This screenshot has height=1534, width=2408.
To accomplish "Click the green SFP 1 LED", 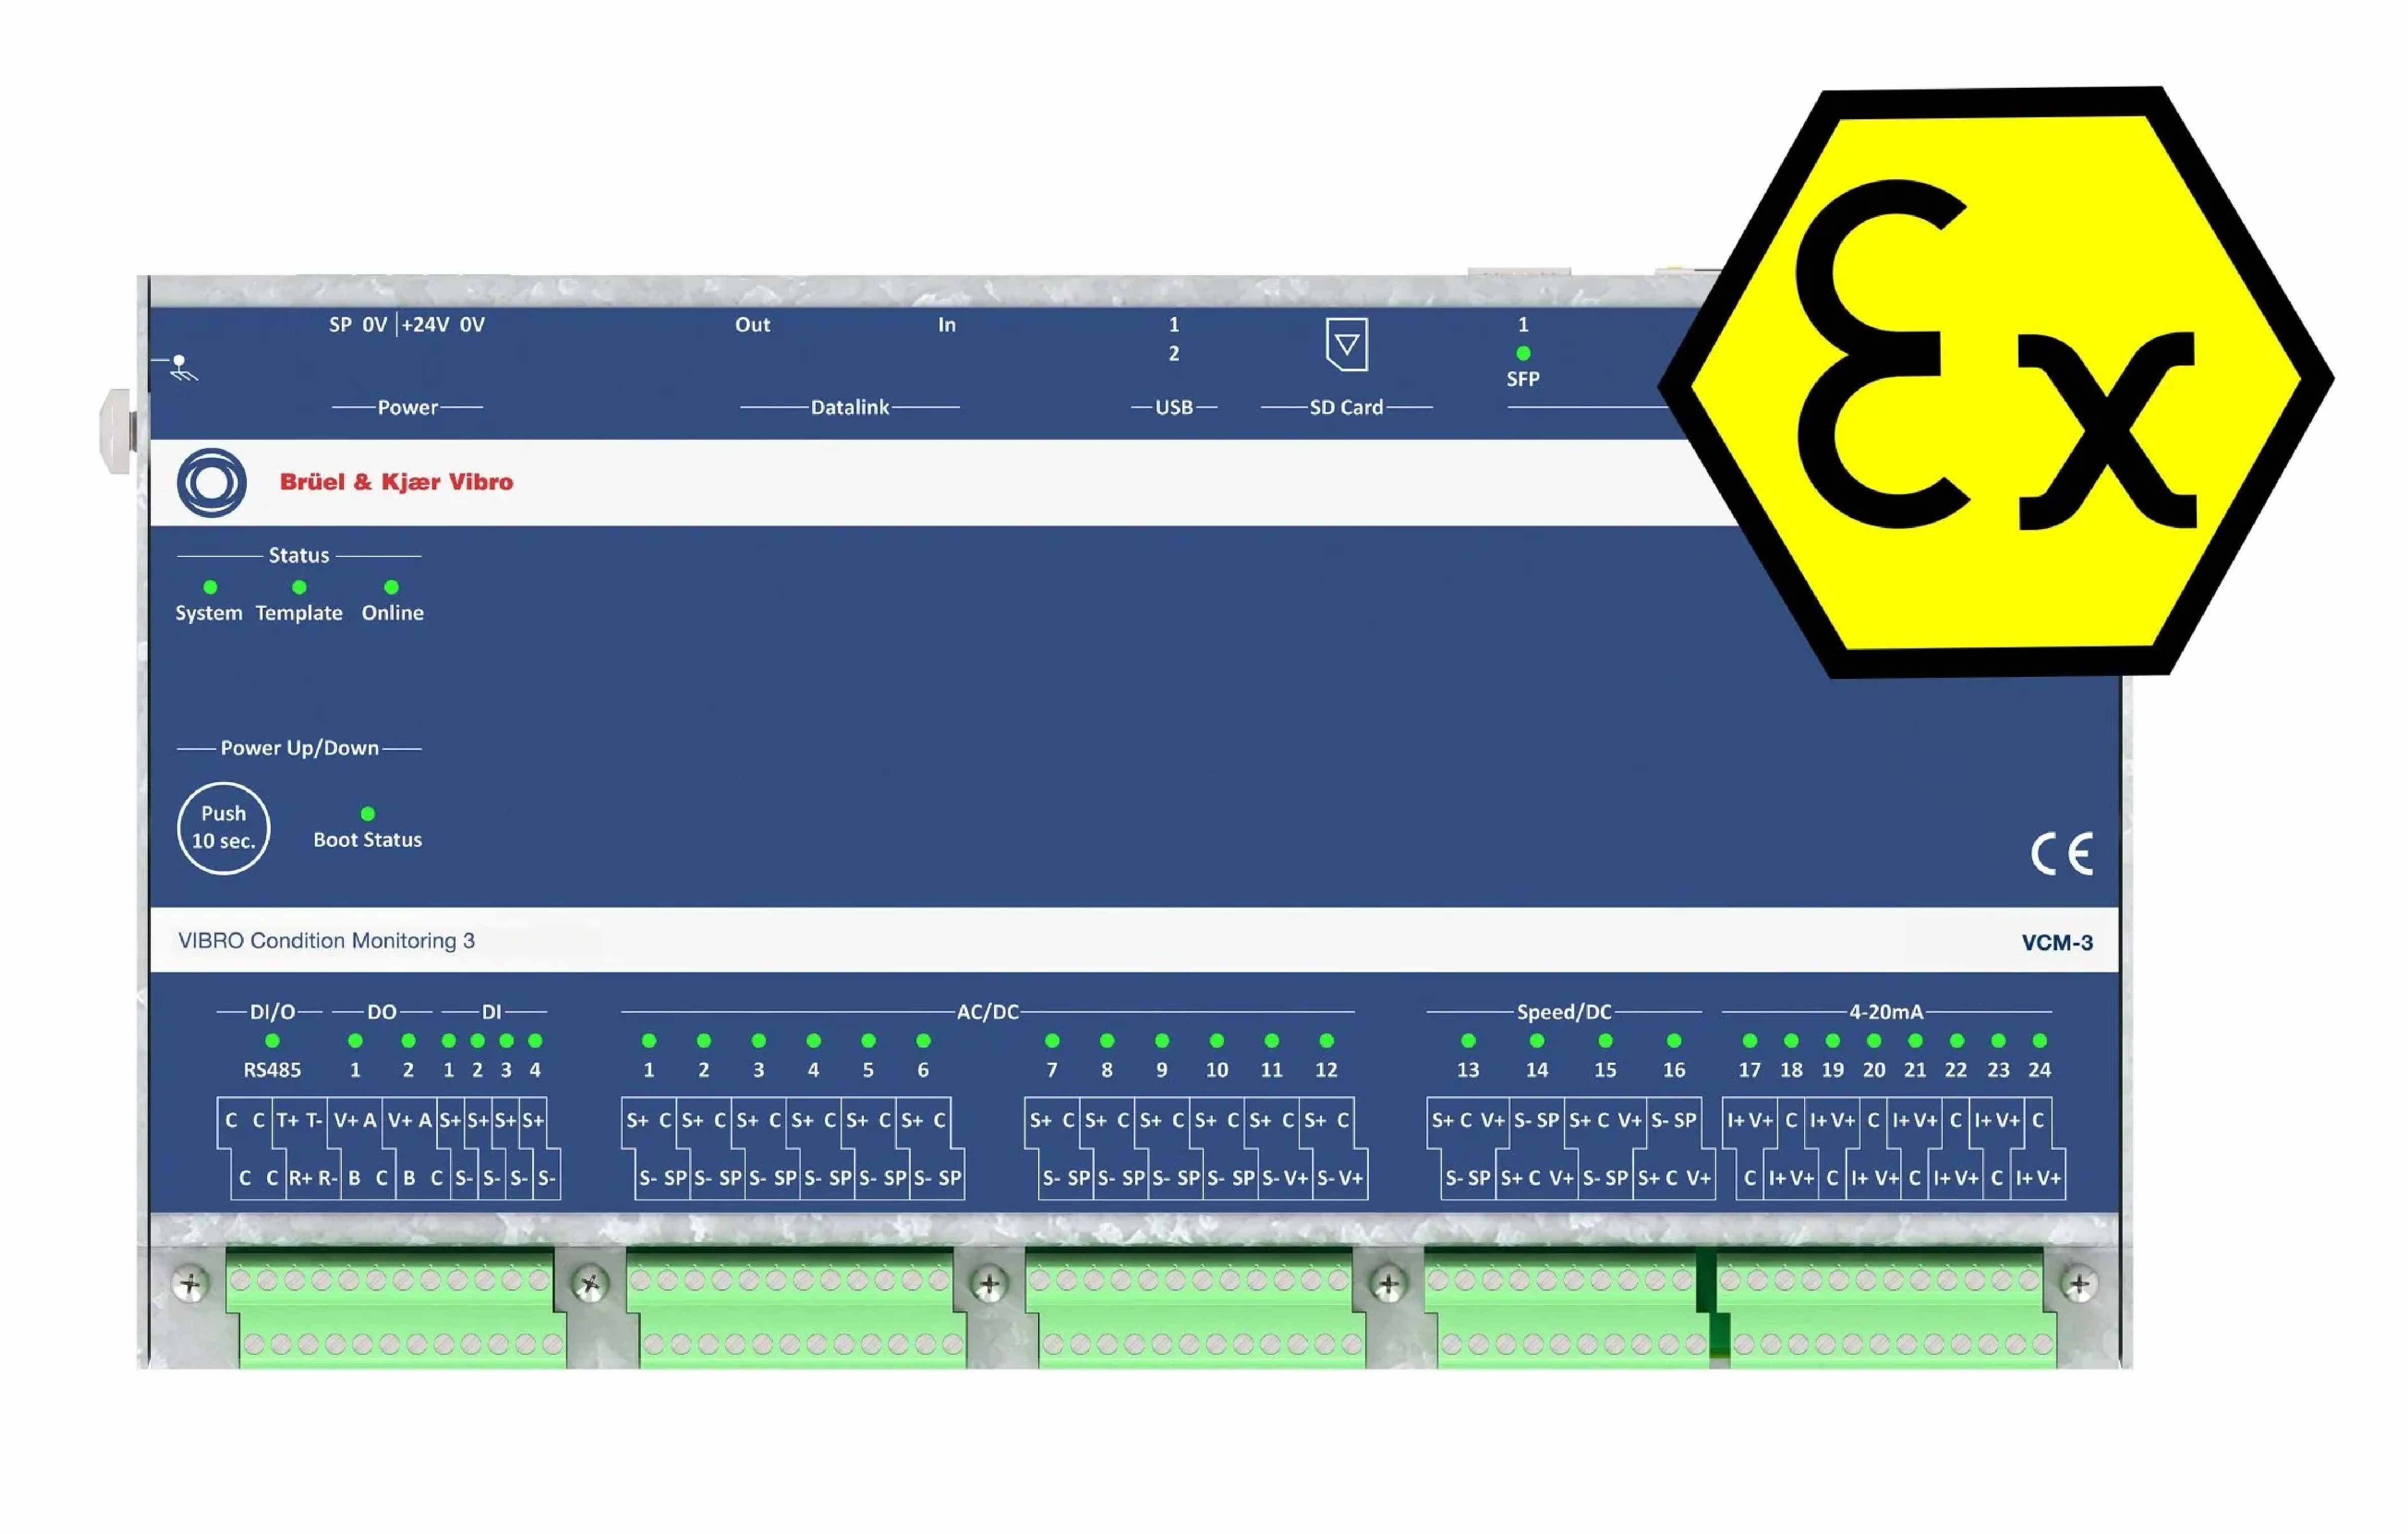I will [x=1523, y=353].
